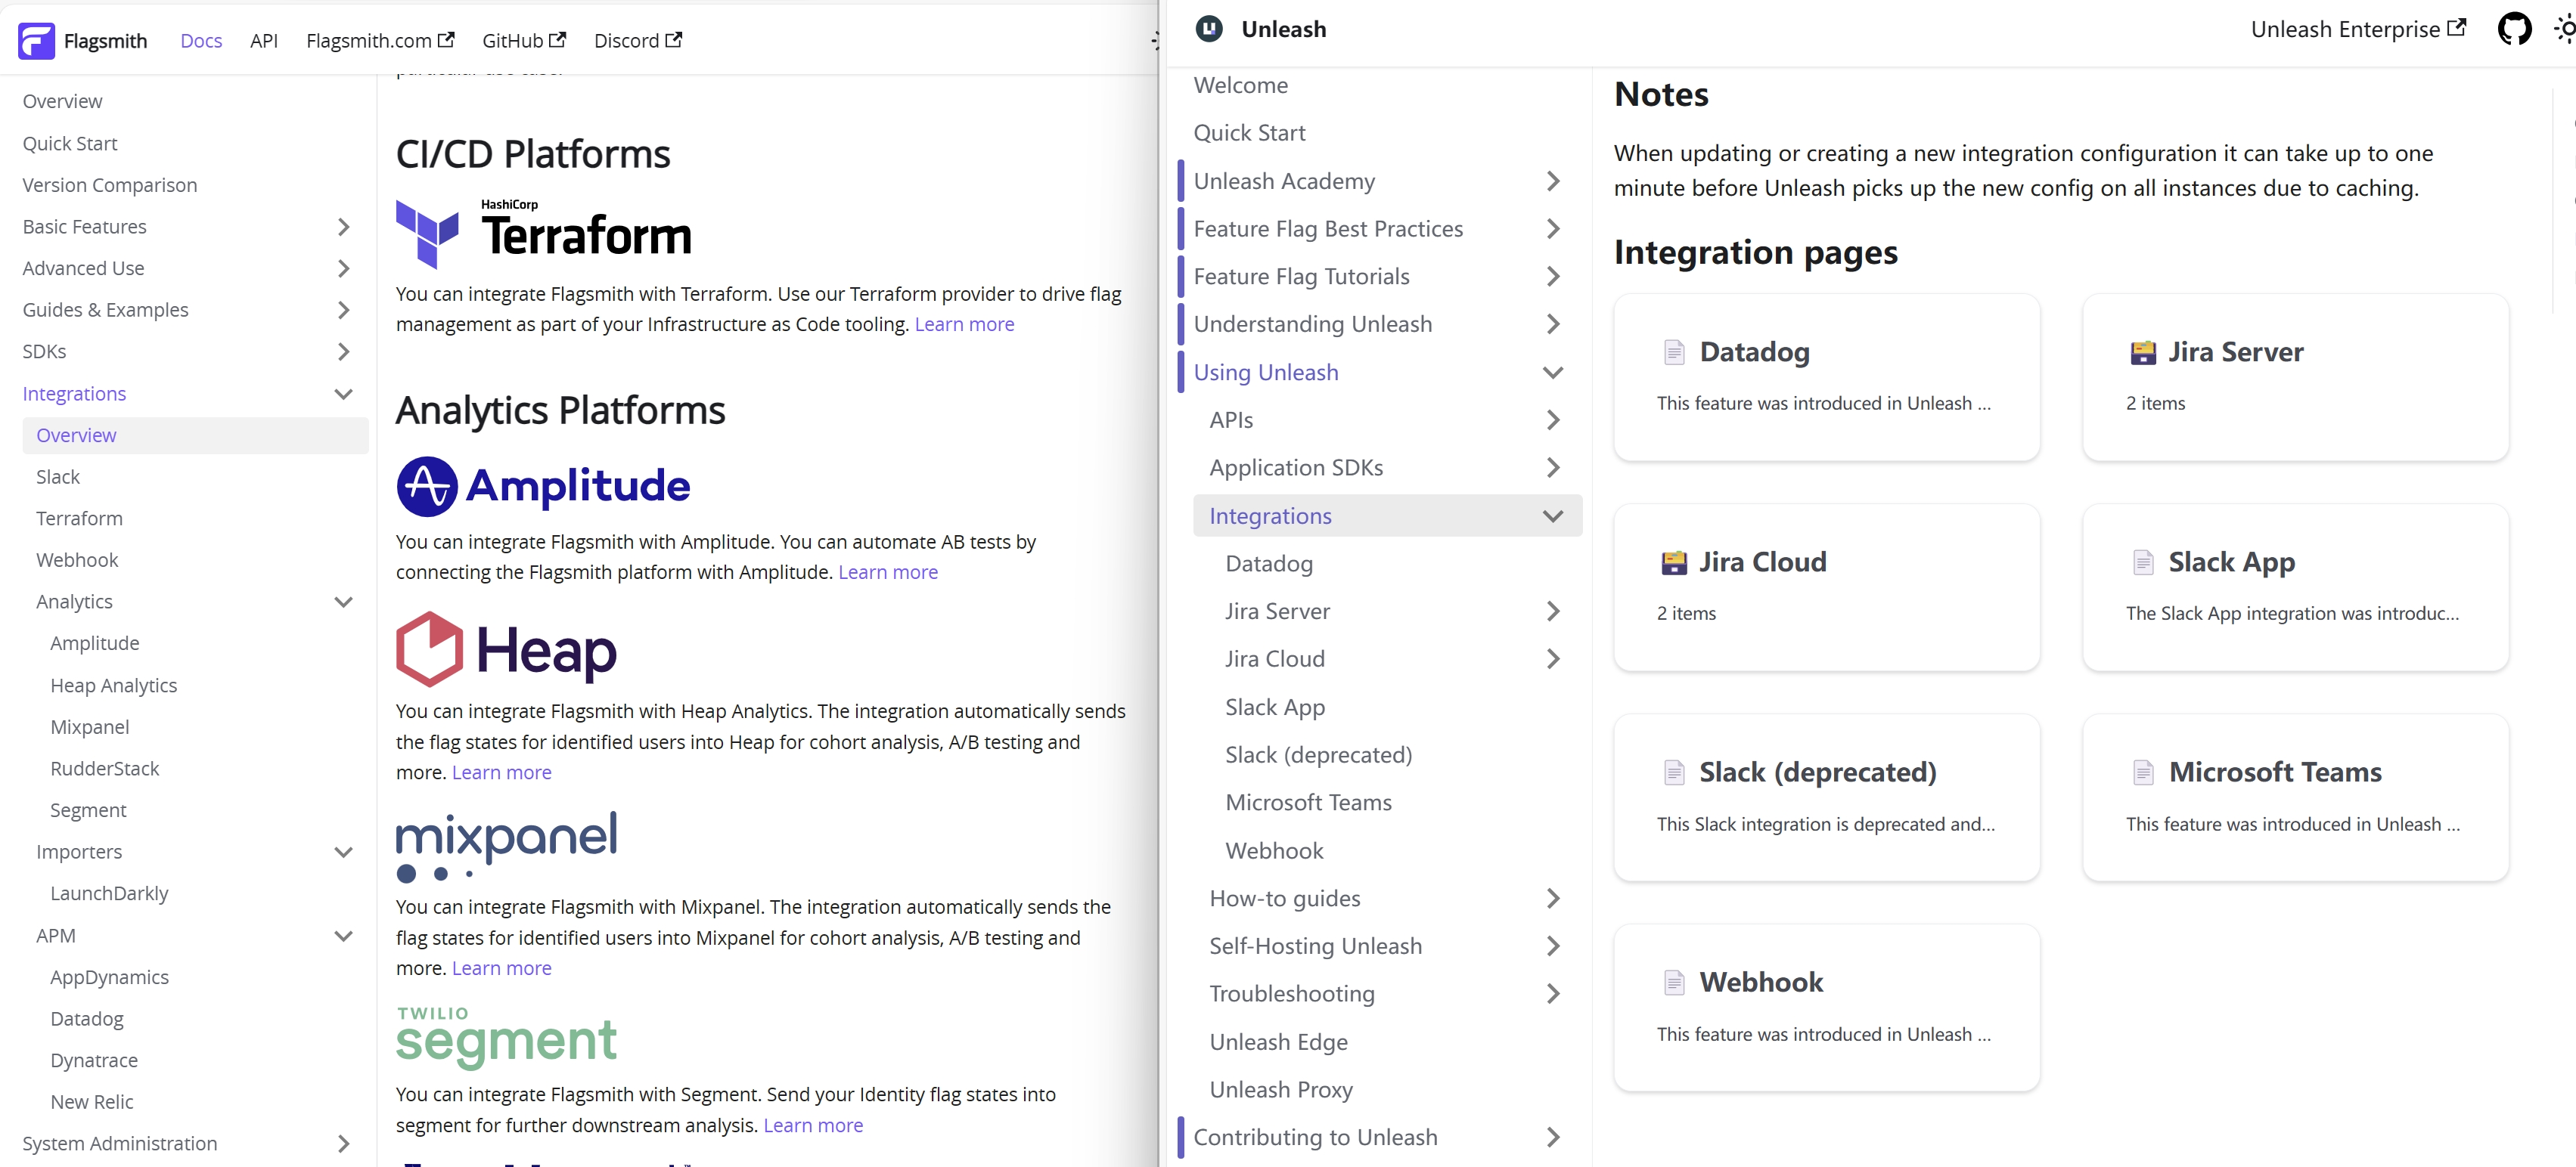
Task: Follow Learn more link for Amplitude
Action: tap(888, 572)
